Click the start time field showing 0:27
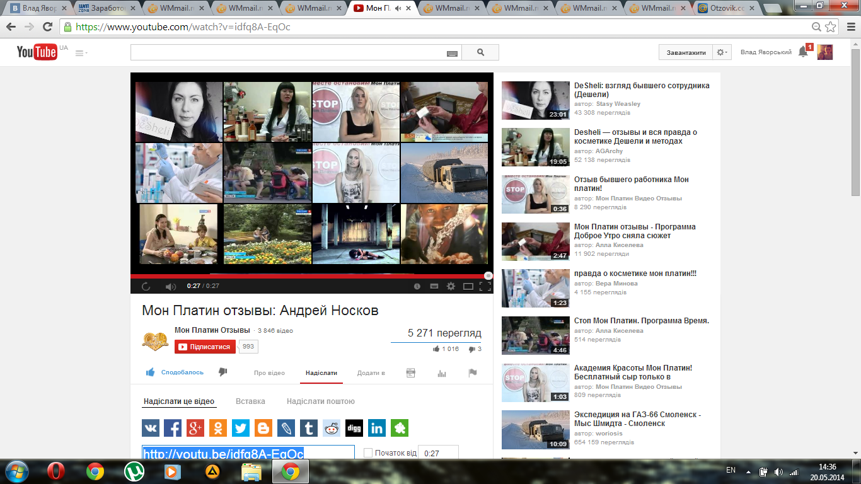 pyautogui.click(x=438, y=454)
